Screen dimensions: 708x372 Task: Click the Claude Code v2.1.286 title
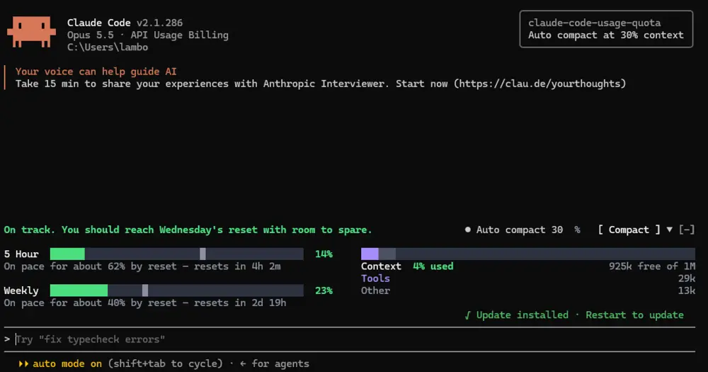click(x=125, y=23)
